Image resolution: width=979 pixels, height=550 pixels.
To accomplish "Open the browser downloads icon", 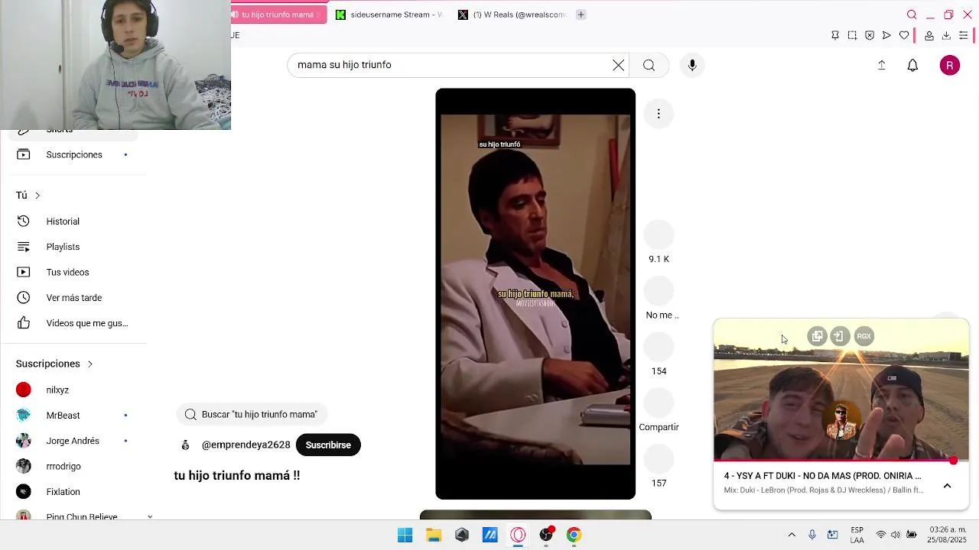I will click(946, 35).
